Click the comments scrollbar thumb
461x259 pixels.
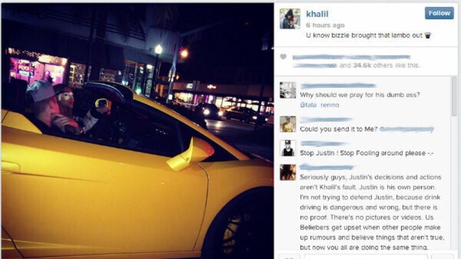click(x=454, y=96)
